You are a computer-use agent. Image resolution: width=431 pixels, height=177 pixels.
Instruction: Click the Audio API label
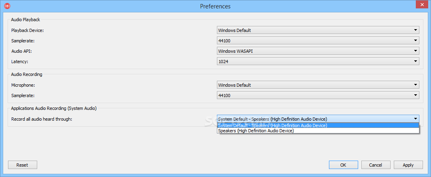[x=21, y=51]
